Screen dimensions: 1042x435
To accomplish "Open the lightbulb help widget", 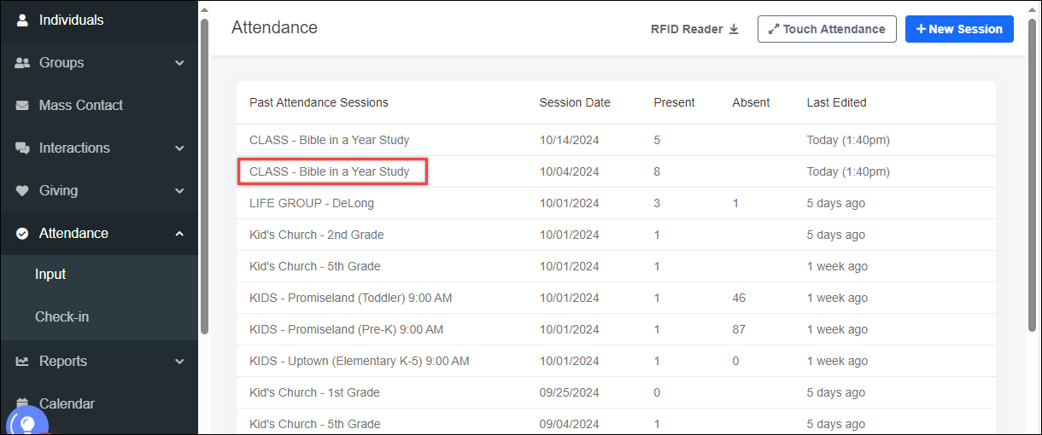I will [27, 422].
